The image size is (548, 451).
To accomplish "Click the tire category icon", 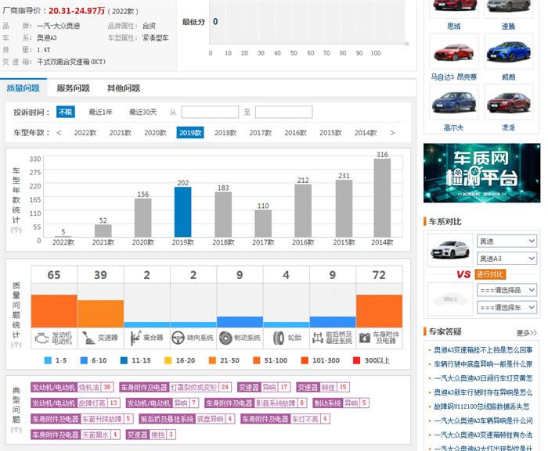I will pos(279,338).
